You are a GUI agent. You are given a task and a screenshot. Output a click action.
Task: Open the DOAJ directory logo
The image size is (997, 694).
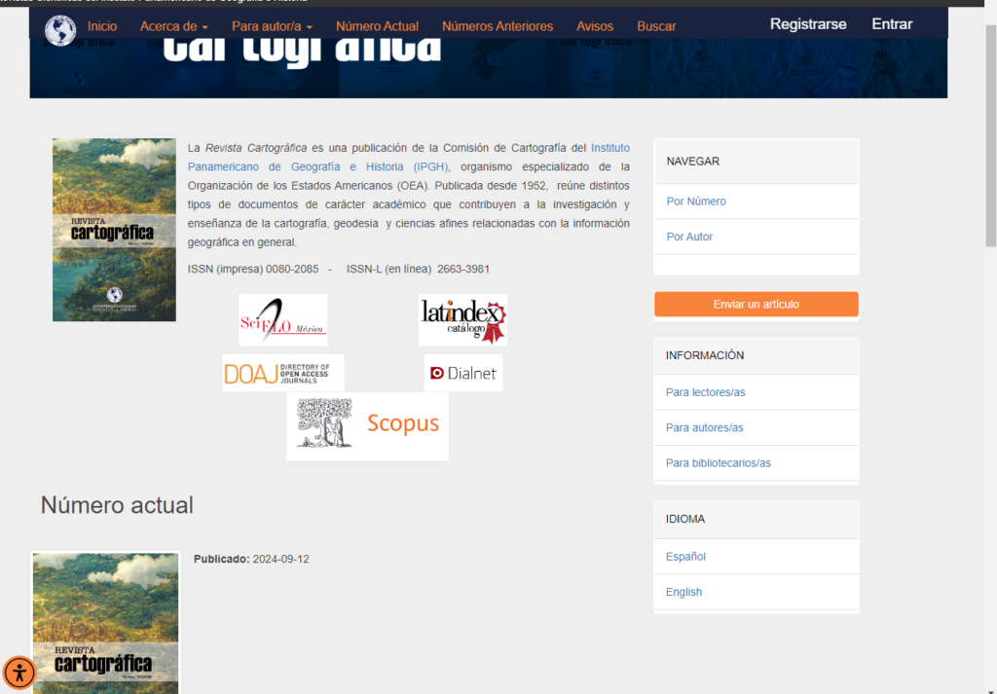(x=283, y=373)
